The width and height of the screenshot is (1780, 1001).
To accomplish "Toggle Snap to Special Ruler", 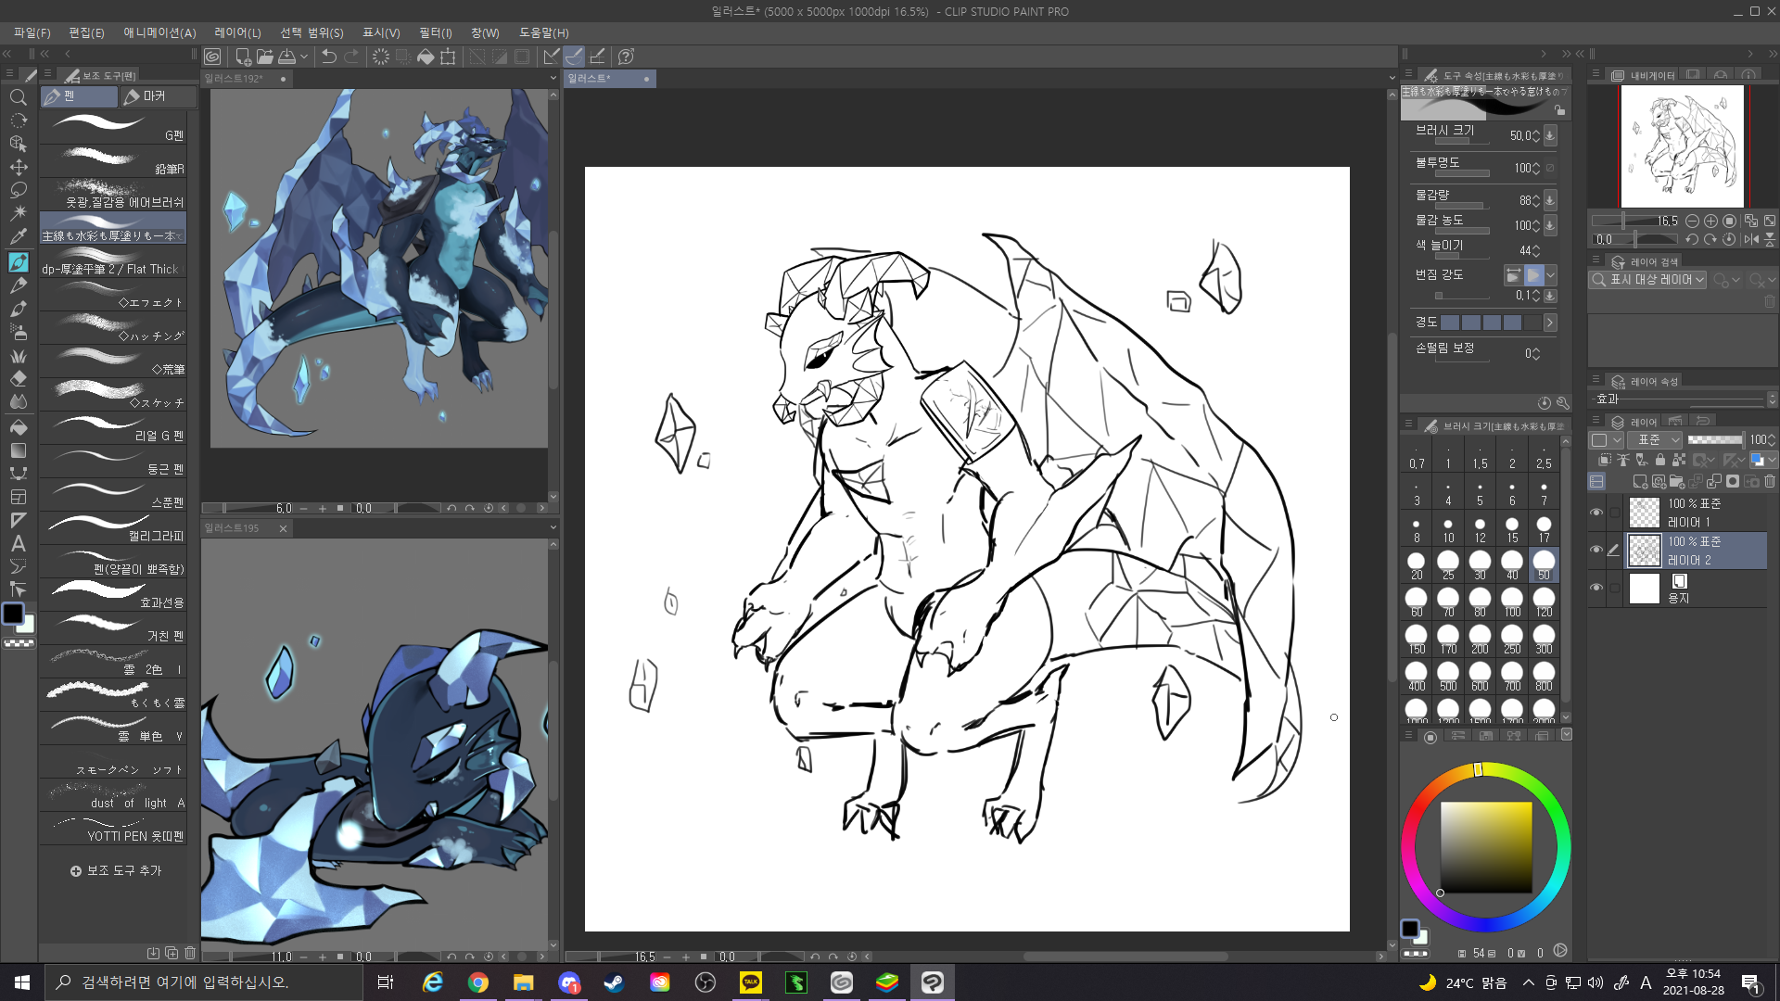I will [575, 57].
